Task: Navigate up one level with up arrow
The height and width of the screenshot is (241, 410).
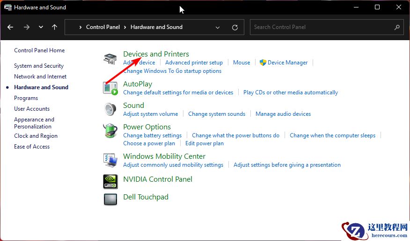Action: coord(54,27)
